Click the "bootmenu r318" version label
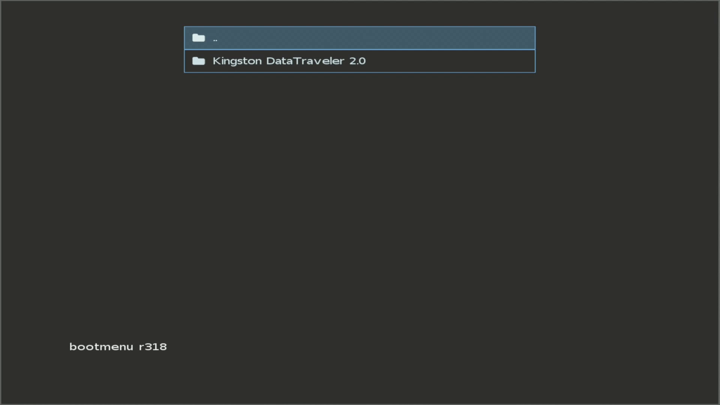The image size is (720, 405). 118,346
